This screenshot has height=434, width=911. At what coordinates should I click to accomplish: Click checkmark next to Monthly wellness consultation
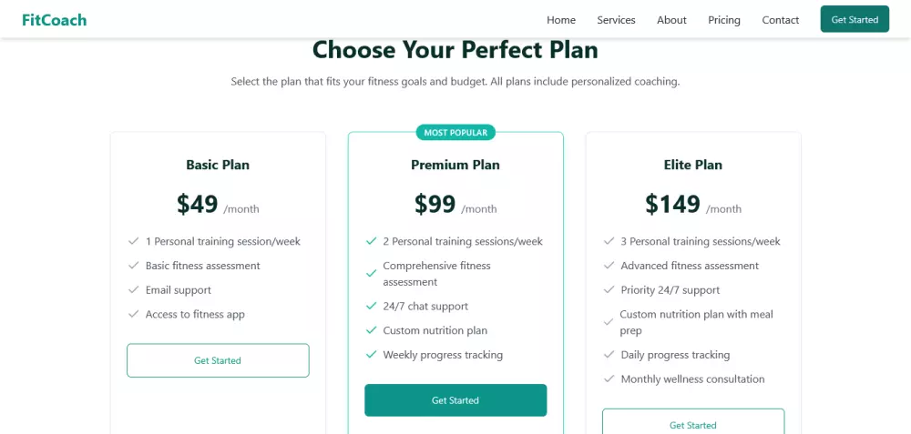pos(609,379)
